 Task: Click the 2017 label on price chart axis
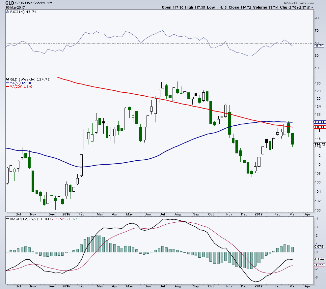pos(258,214)
